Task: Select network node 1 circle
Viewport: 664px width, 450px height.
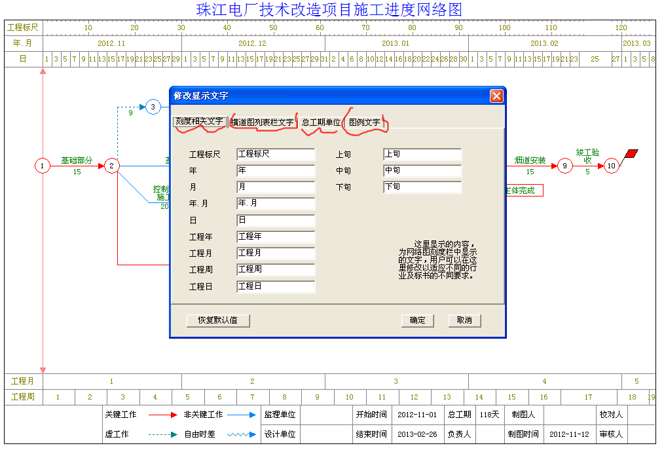Action: [43, 166]
